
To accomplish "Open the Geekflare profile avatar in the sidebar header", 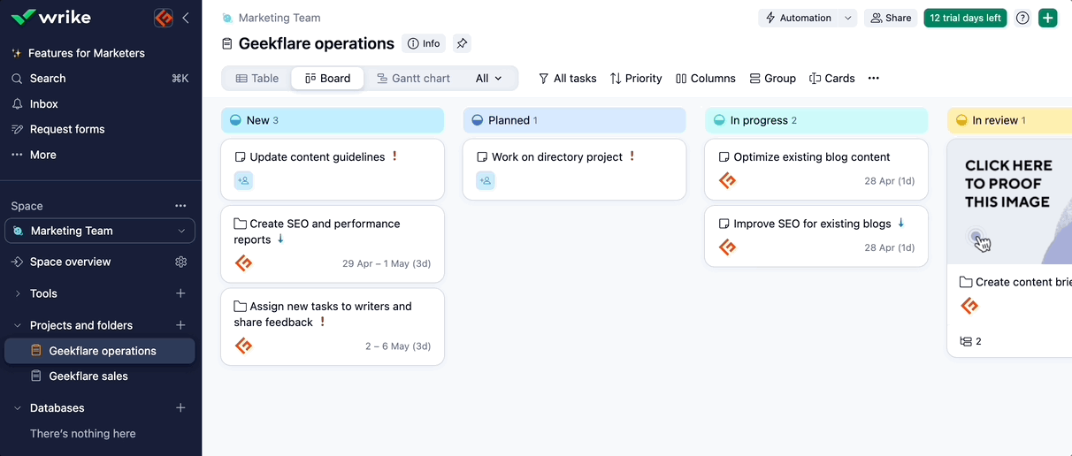I will [x=164, y=18].
